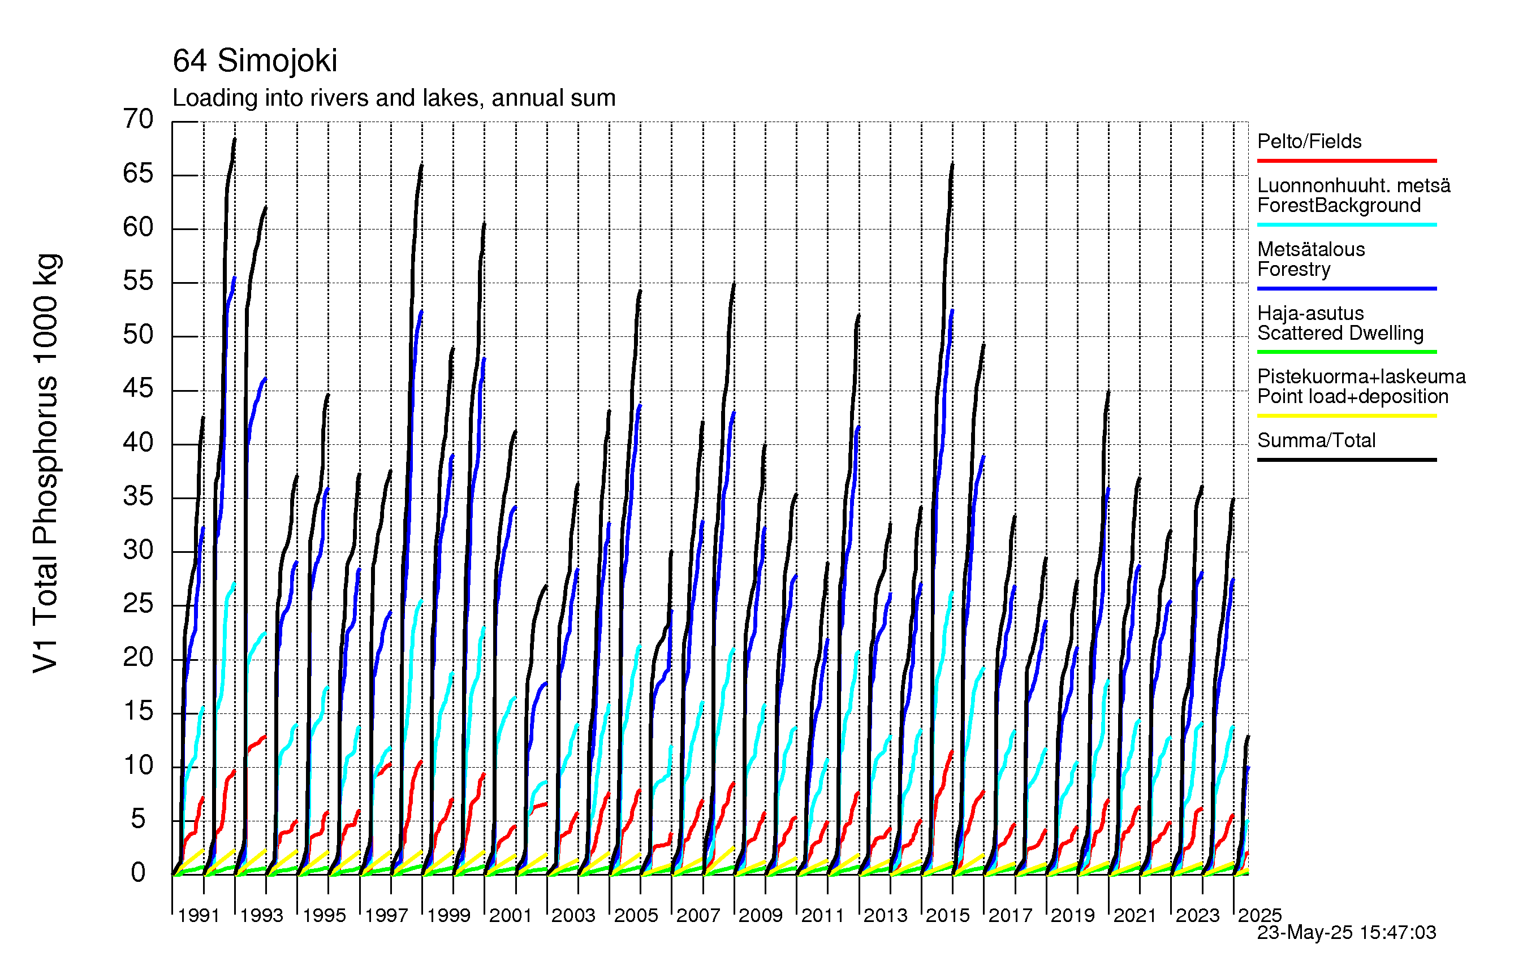Click the x-axis year label 1997
1527x961 pixels.
coord(386,916)
